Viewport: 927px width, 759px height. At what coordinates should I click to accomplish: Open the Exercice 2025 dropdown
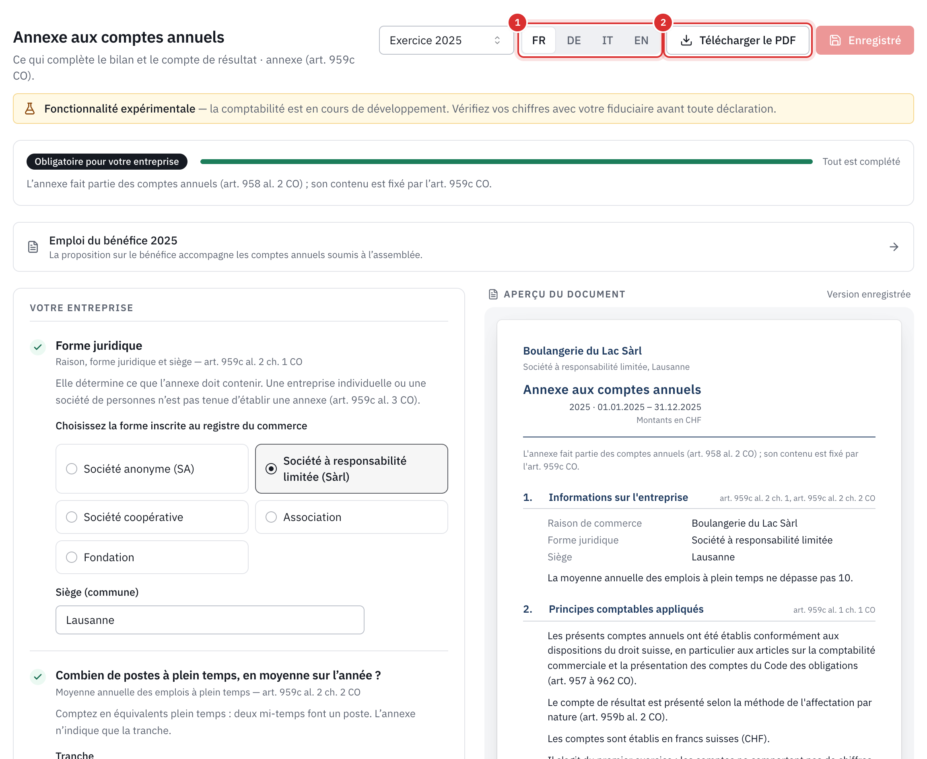(x=446, y=40)
